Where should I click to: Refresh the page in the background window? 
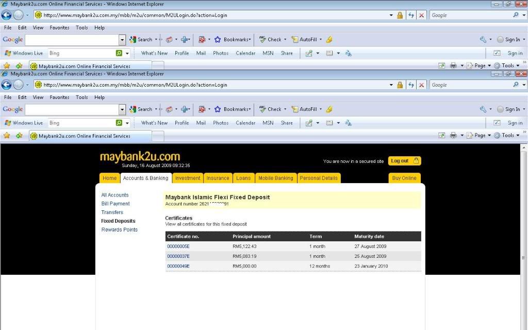(x=411, y=15)
